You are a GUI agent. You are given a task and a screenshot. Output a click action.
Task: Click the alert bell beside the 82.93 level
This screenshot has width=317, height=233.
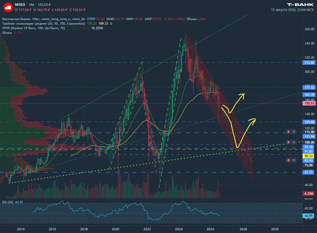(289, 160)
